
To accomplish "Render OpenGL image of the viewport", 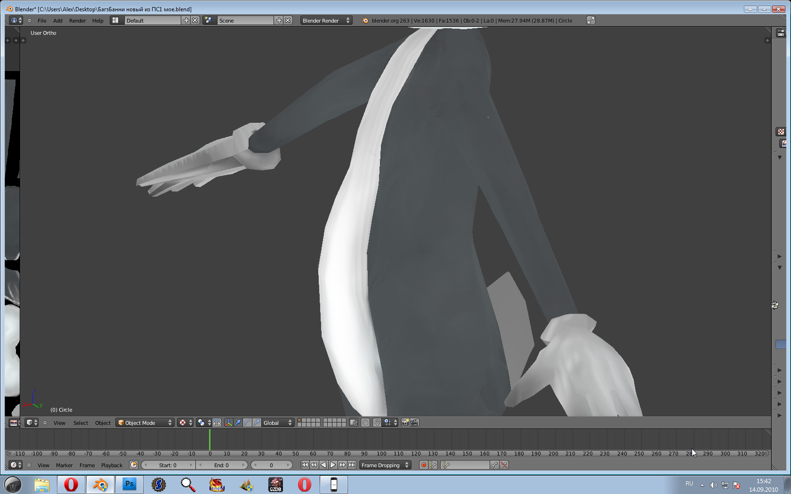I will [405, 422].
